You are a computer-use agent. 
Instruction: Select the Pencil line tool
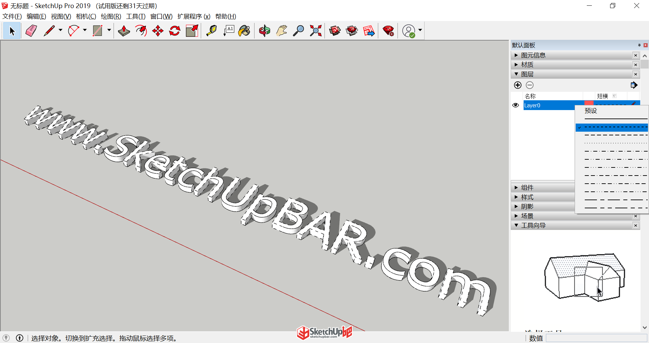point(49,31)
